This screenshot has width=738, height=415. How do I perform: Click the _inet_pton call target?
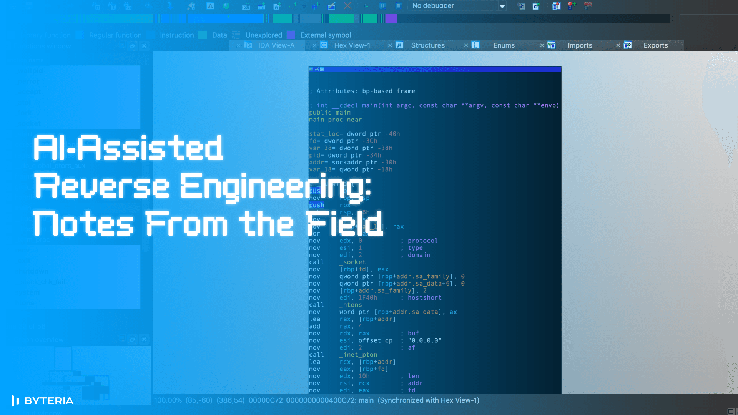tap(358, 355)
